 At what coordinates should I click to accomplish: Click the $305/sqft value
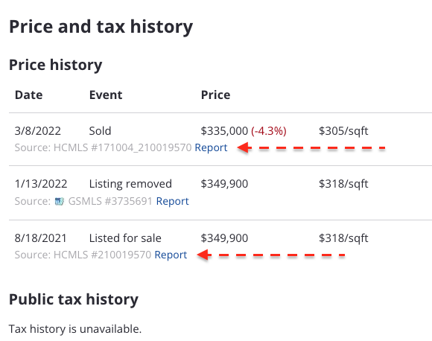343,131
